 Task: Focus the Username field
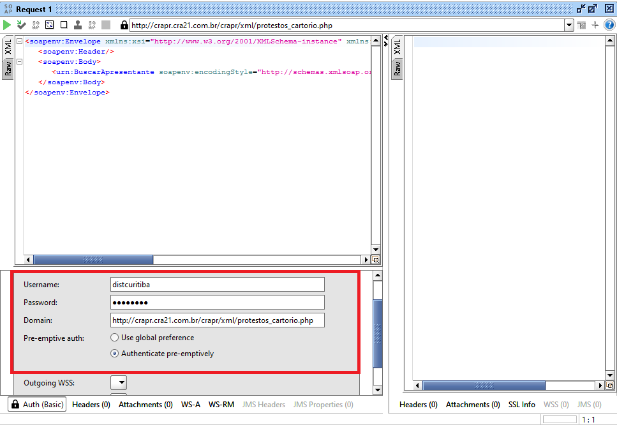click(217, 285)
